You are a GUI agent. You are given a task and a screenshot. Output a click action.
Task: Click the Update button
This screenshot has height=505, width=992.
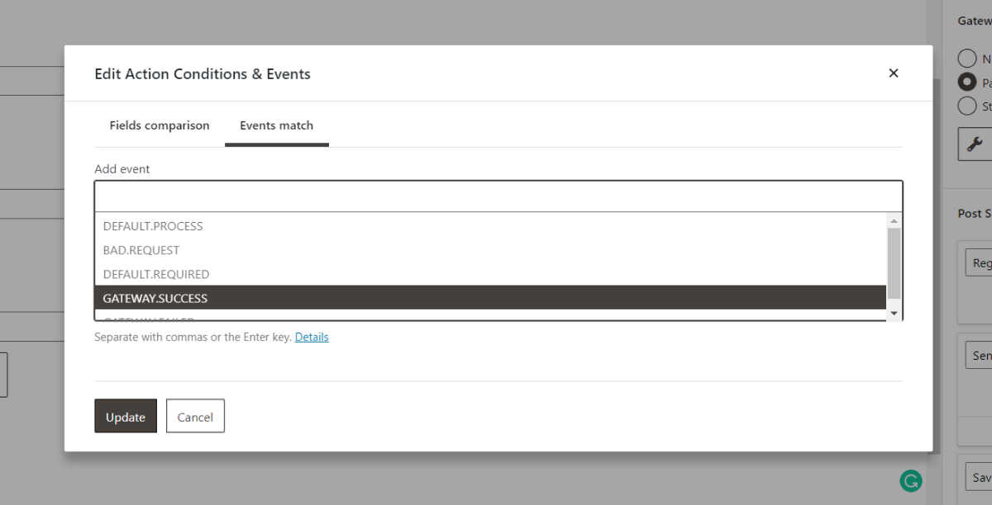coord(125,416)
